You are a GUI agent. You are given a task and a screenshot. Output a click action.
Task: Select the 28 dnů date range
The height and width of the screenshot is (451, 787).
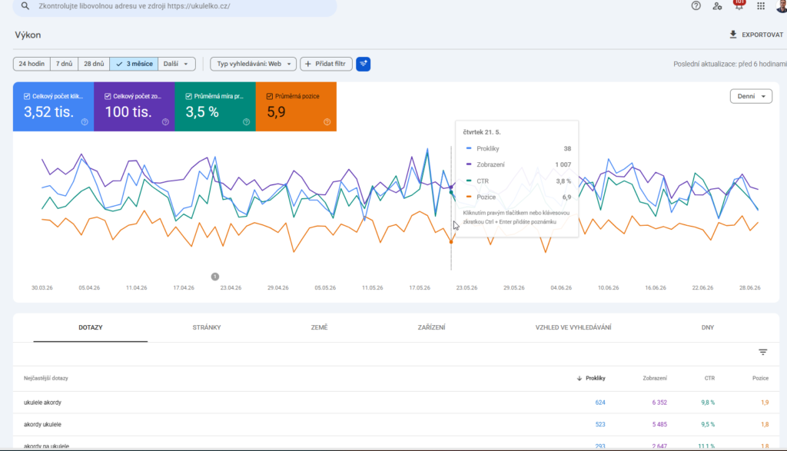[94, 64]
